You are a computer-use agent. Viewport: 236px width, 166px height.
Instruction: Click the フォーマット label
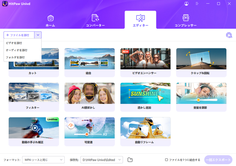point(12,160)
